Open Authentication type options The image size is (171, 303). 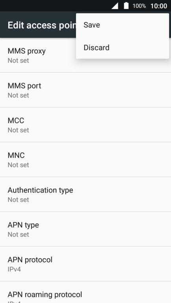(x=85, y=195)
